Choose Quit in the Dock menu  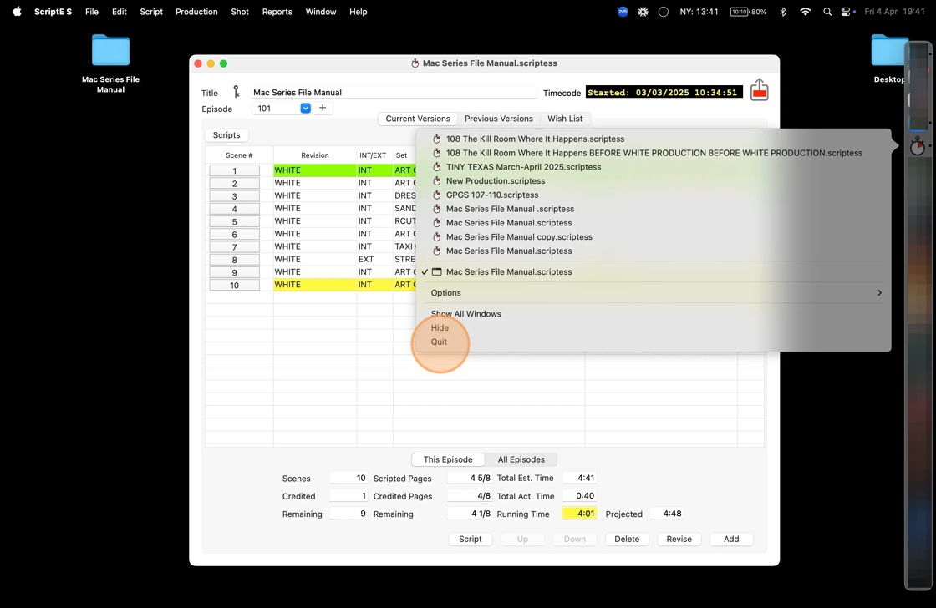point(439,342)
